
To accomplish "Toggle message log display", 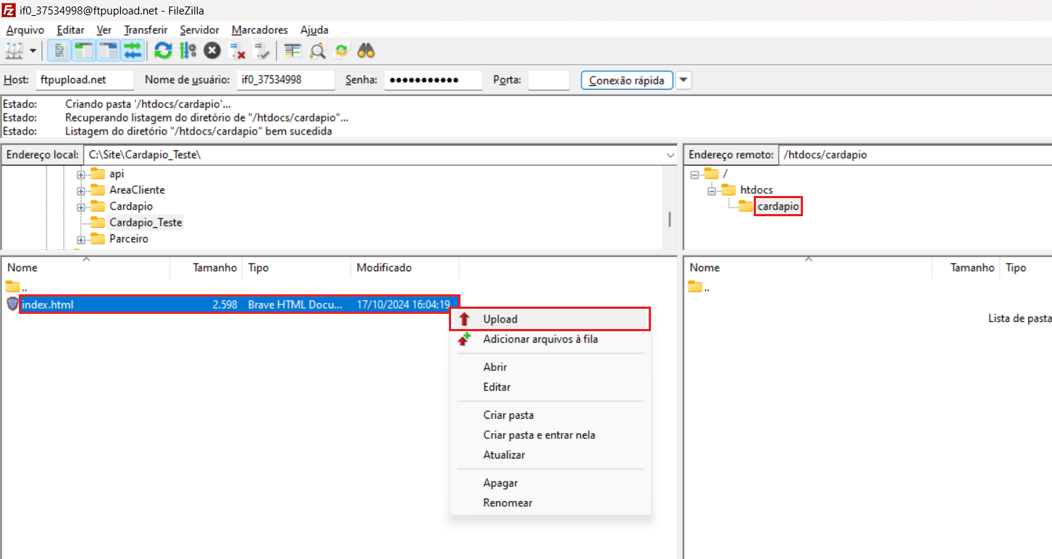I will 60,51.
